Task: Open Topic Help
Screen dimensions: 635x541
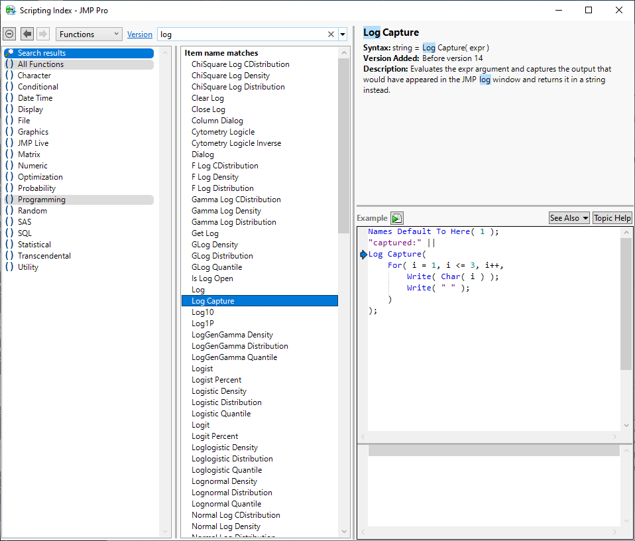Action: point(612,218)
